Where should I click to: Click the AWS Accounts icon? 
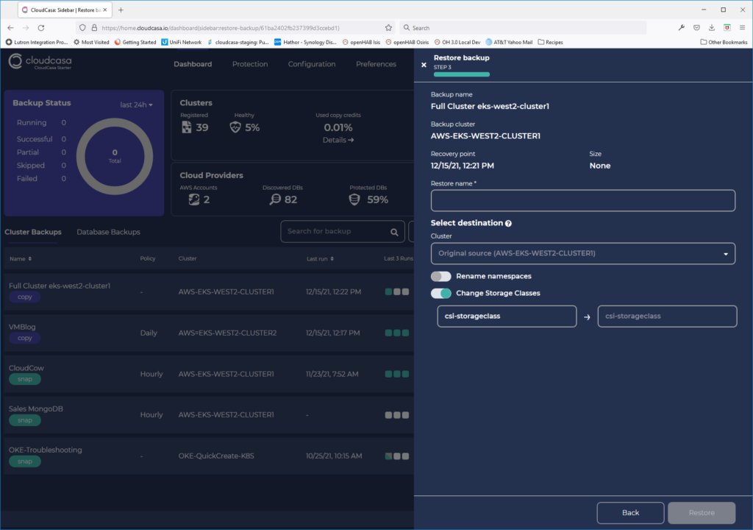point(194,199)
